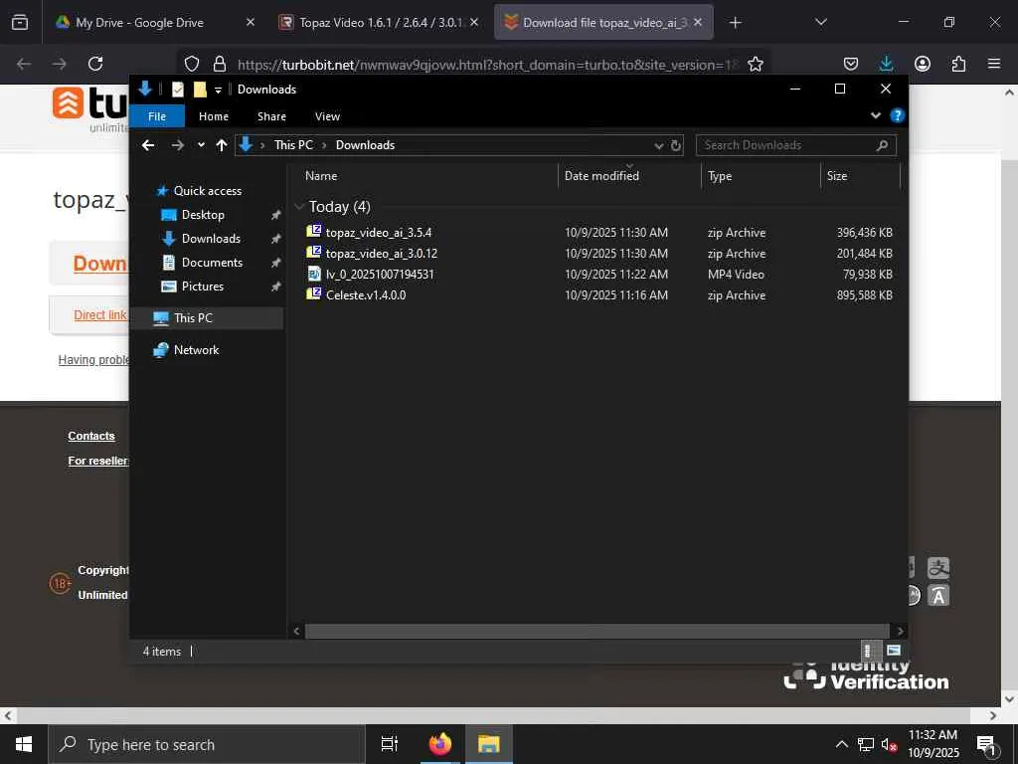Open Customize Quick Access Toolbar dropdown
The width and height of the screenshot is (1018, 764).
pos(218,90)
